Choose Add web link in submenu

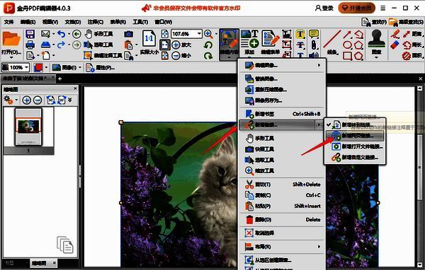pyautogui.click(x=355, y=136)
